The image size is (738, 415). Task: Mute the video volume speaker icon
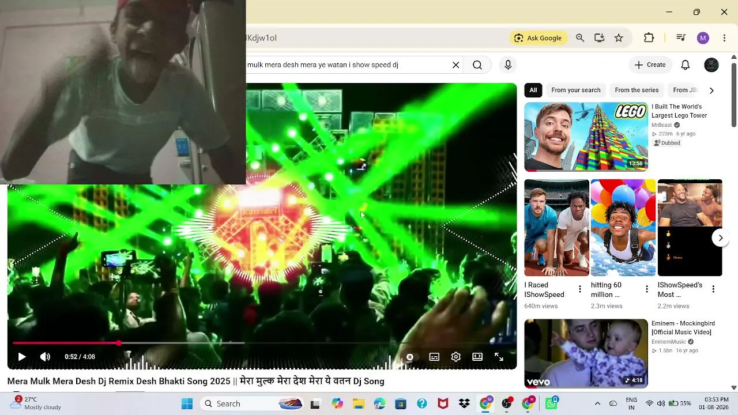pos(45,357)
